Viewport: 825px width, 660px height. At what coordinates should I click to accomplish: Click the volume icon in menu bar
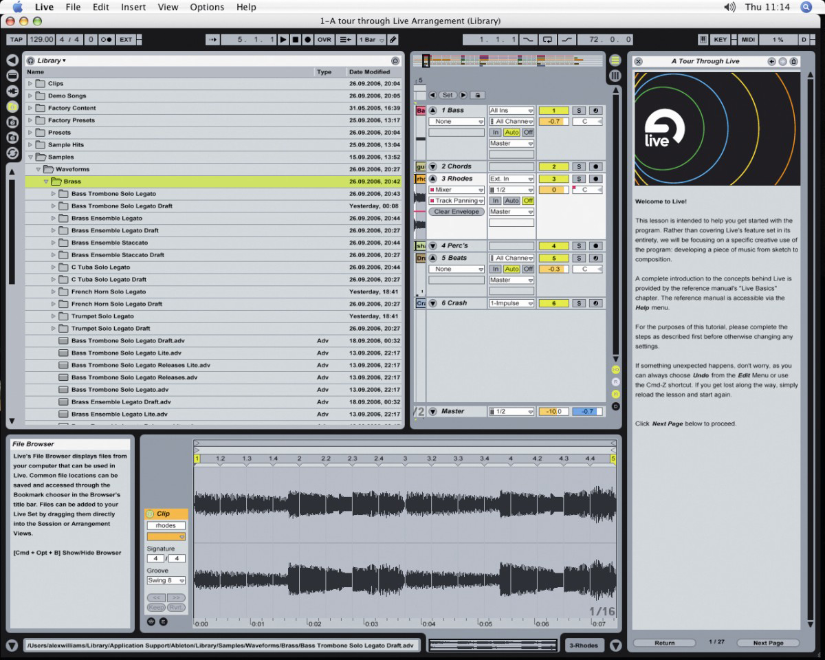pyautogui.click(x=729, y=7)
